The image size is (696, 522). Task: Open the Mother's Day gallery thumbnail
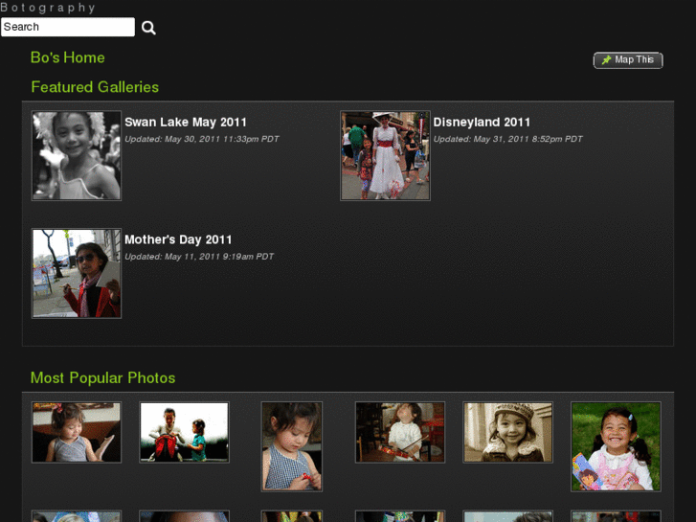click(77, 273)
